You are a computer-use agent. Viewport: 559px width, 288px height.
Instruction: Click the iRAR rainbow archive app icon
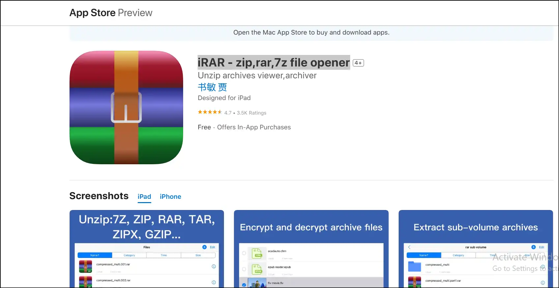[x=126, y=107]
